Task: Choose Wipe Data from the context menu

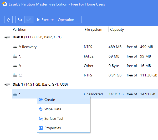Action: [53, 109]
